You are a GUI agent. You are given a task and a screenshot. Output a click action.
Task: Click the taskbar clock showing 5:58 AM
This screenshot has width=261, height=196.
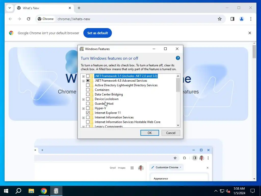pyautogui.click(x=239, y=191)
